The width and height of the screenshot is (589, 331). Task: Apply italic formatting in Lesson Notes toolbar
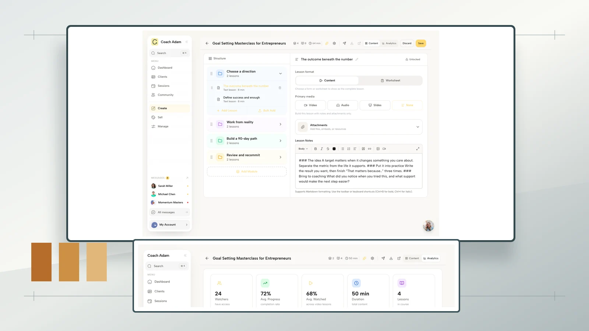coord(322,149)
